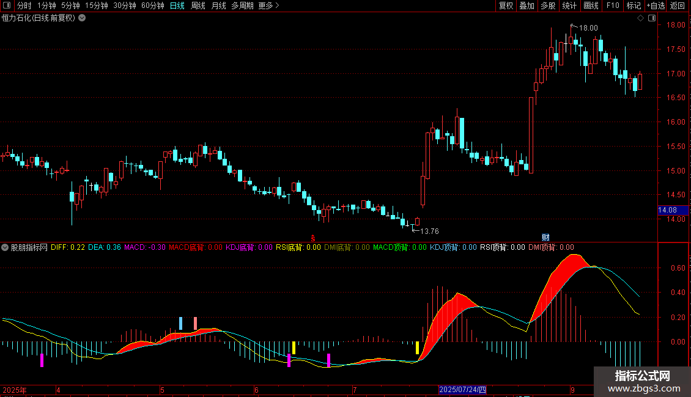Click the 复权 adjustment button
Viewport: 691px width, 397px height.
point(506,5)
